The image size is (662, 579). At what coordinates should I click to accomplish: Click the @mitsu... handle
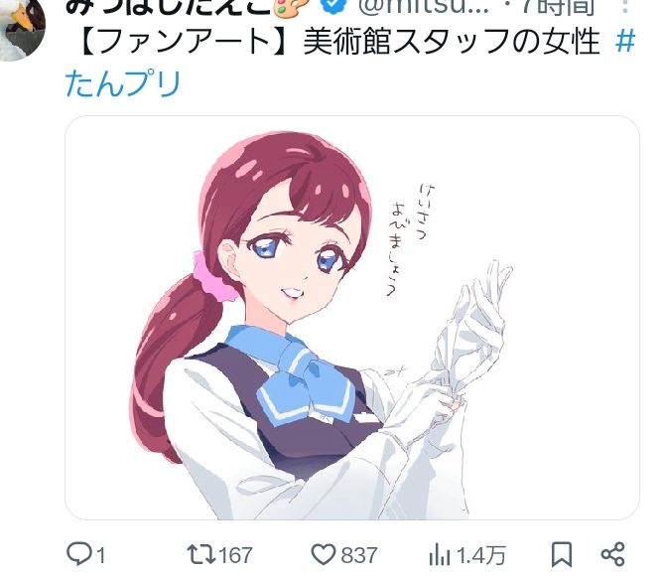coord(424,6)
